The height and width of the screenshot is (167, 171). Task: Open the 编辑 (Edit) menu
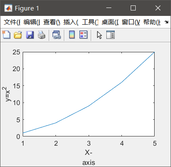click(x=32, y=22)
